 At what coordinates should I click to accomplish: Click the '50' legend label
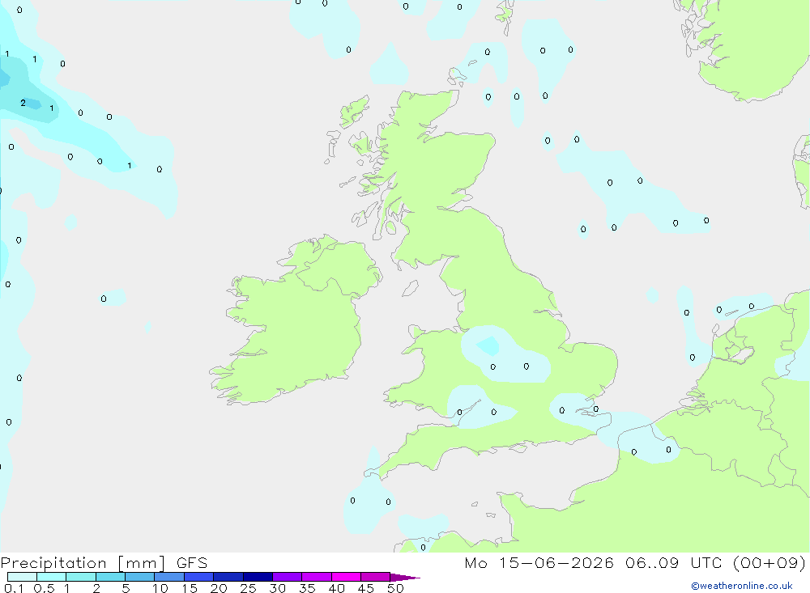coord(396,588)
